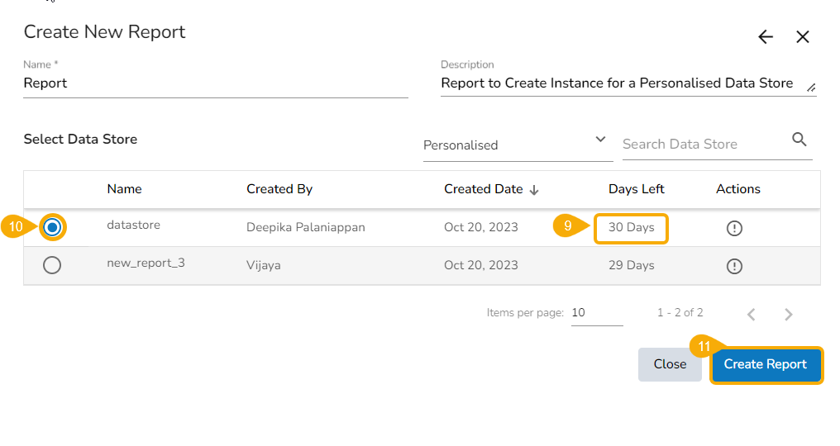
Task: Open info action icon for datastore row
Action: tap(734, 228)
